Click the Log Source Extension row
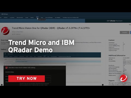The image size is (131, 98). click(x=116, y=49)
